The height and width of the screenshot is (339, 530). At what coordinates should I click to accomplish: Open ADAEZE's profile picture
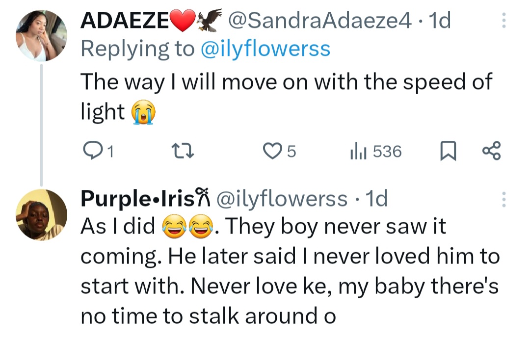pos(41,34)
